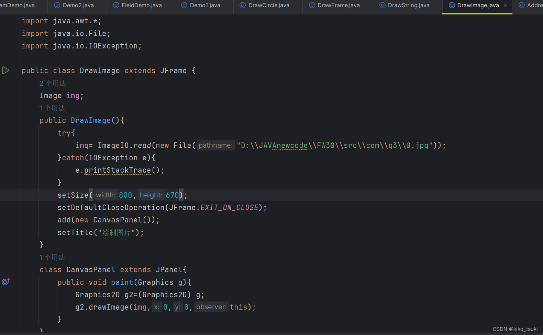Click the image file path string
543x335 pixels.
point(334,146)
